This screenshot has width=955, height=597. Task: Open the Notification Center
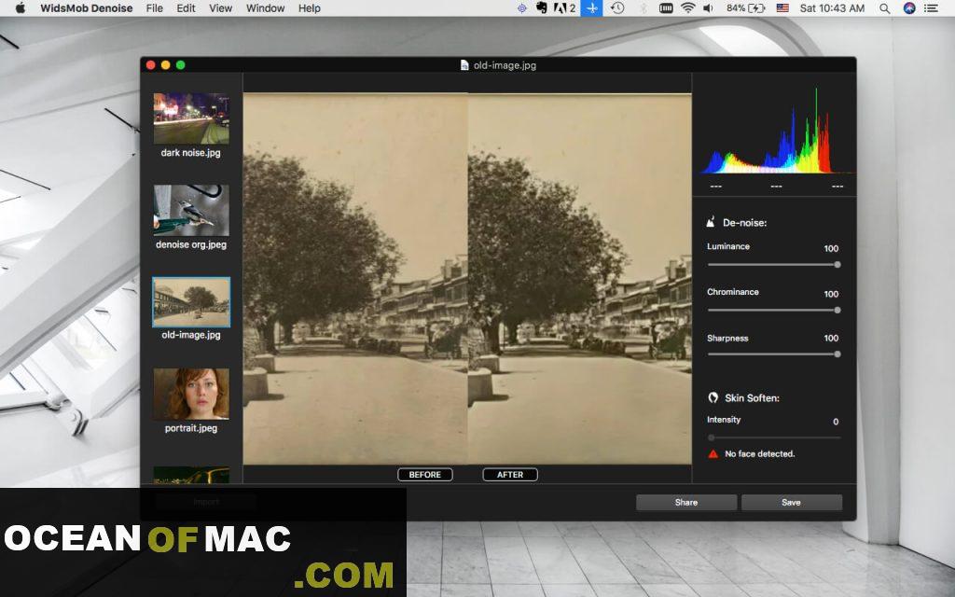click(932, 7)
